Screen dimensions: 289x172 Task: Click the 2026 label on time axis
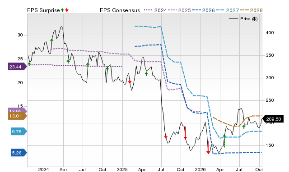200,169
